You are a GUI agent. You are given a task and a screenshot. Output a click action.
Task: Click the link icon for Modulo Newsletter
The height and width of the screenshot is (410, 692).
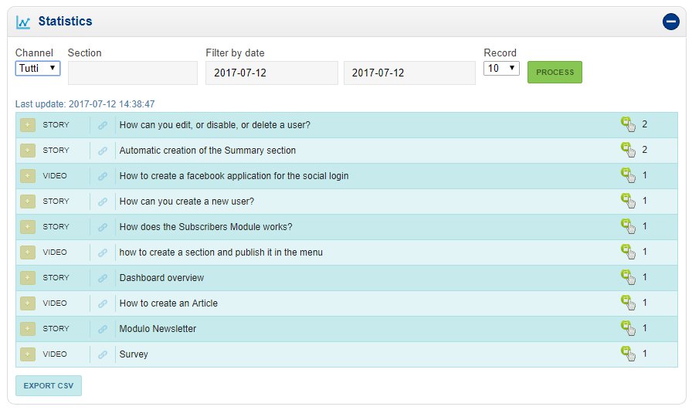(x=103, y=329)
